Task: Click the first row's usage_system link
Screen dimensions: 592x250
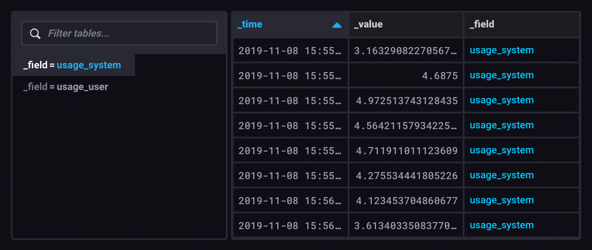Action: pyautogui.click(x=502, y=50)
